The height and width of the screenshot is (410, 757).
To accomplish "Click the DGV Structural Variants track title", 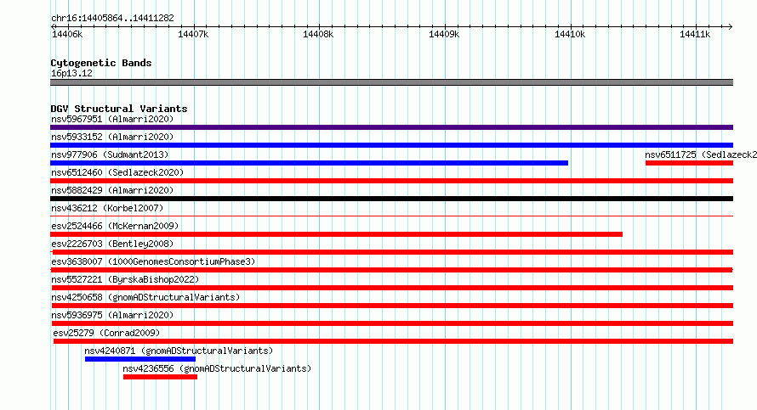I will click(119, 109).
